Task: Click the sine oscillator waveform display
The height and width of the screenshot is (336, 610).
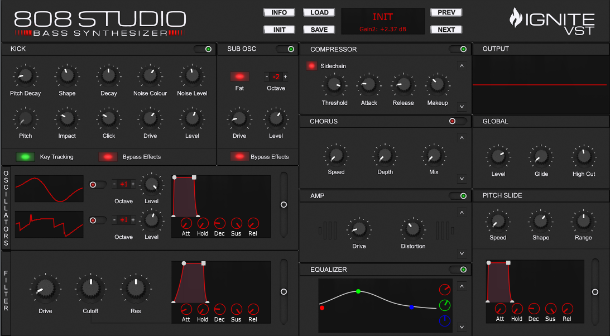Action: 49,189
